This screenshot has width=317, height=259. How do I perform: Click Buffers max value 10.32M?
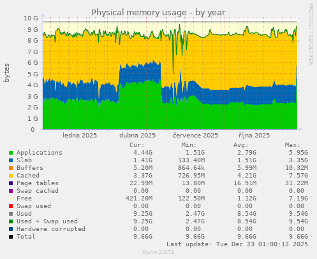[297, 168]
